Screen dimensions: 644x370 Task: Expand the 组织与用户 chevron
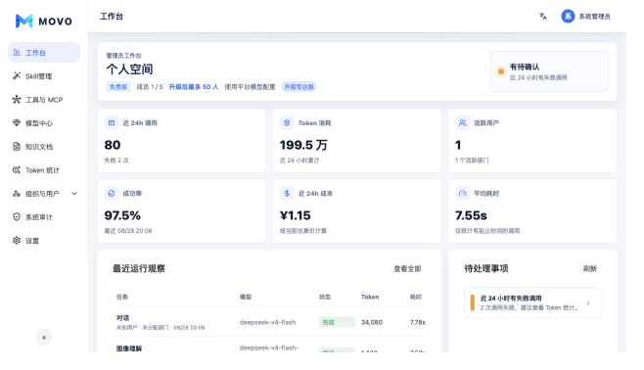(74, 194)
